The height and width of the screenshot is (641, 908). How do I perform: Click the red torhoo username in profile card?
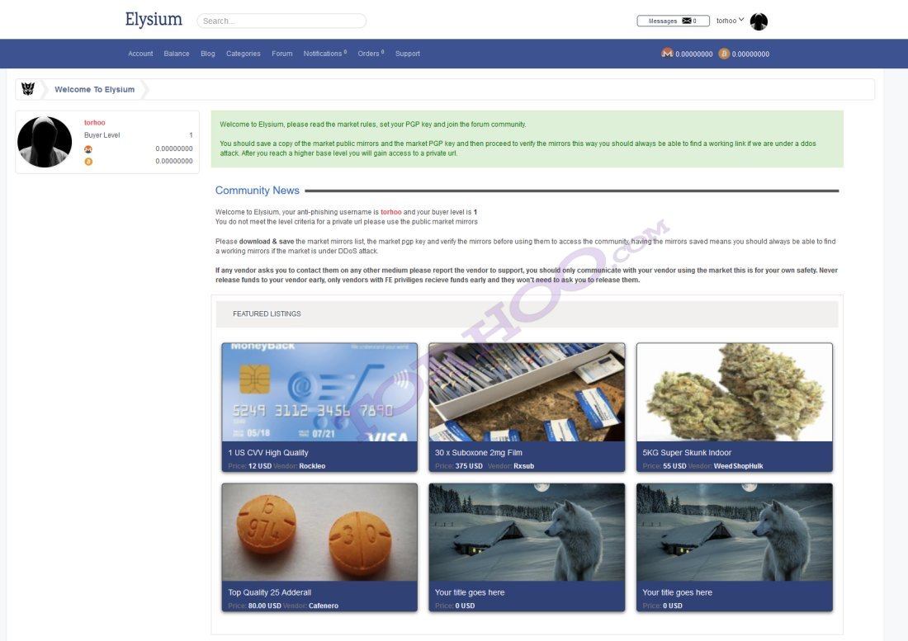pyautogui.click(x=95, y=123)
